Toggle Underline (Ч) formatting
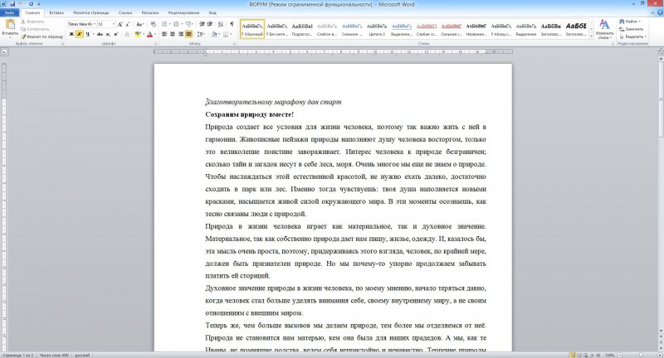 pos(88,34)
